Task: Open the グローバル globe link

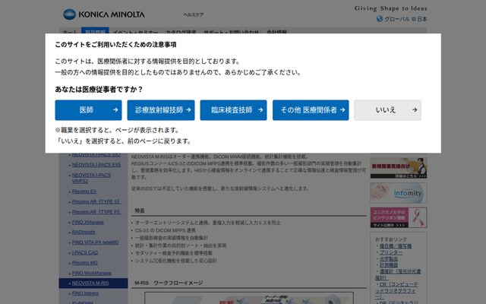Action: pyautogui.click(x=393, y=19)
